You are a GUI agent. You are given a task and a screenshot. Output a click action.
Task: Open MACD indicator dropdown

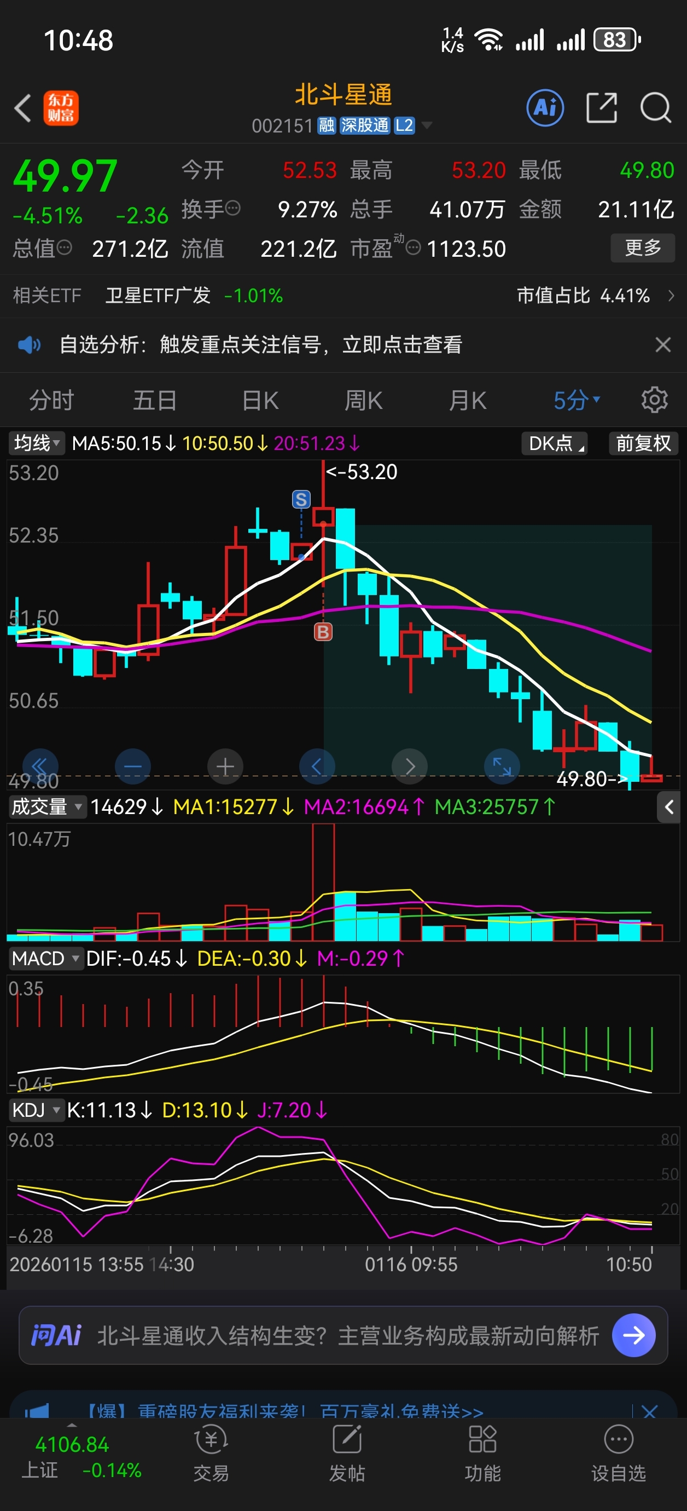[46, 959]
